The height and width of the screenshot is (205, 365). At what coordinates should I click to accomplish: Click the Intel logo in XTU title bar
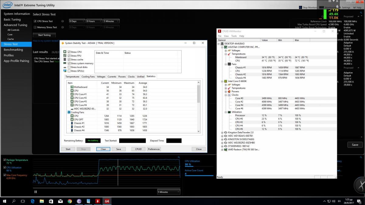point(8,5)
